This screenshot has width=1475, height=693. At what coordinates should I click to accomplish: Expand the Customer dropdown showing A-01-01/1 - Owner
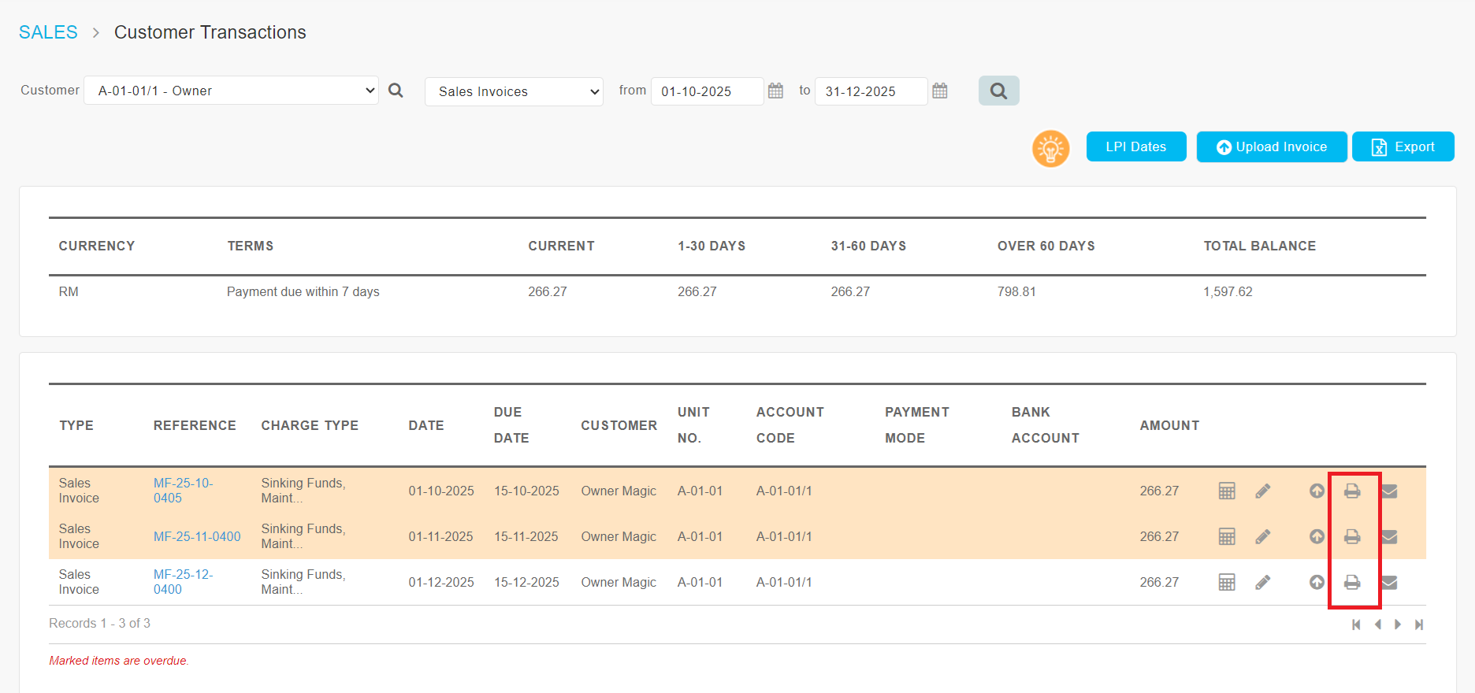click(x=231, y=91)
